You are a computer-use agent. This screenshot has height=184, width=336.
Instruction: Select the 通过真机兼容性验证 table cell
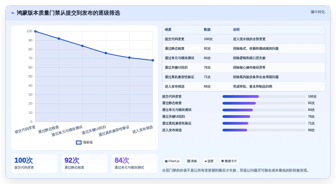pyautogui.click(x=180, y=77)
